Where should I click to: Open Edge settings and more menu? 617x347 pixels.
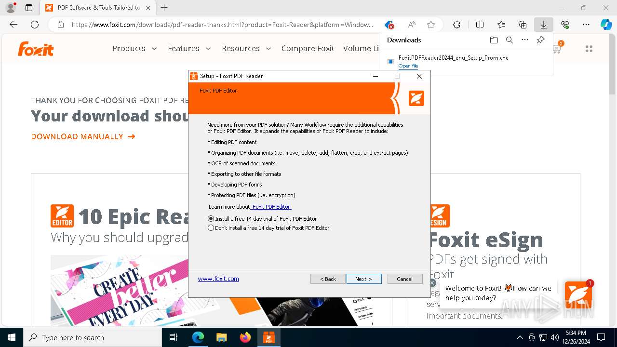[x=586, y=25]
